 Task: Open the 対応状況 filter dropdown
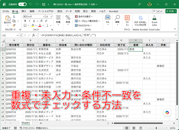(112, 45)
